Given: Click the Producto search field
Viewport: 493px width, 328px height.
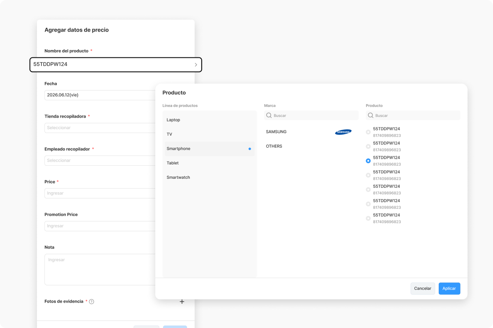Looking at the screenshot, I should tap(413, 116).
